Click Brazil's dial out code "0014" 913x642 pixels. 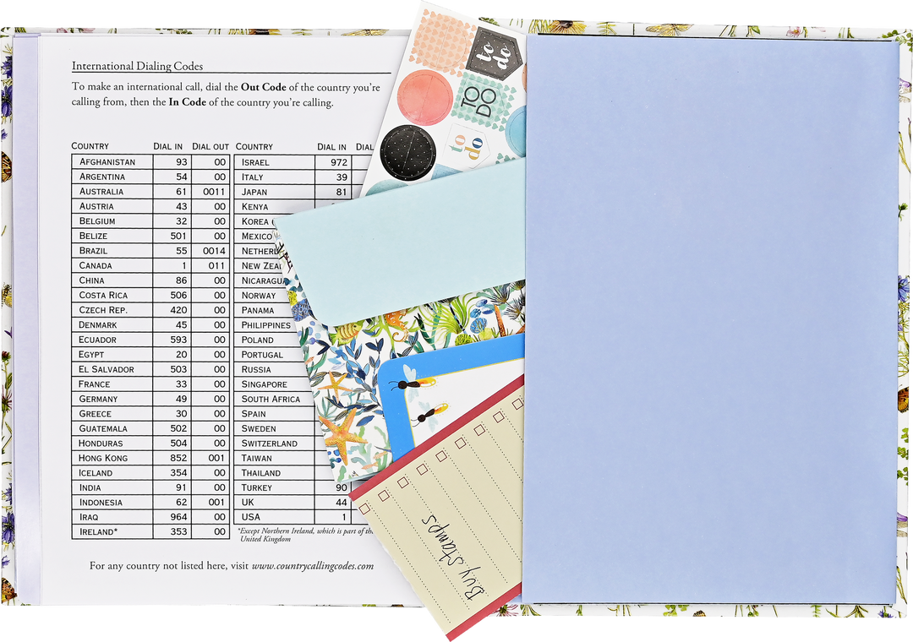214,251
